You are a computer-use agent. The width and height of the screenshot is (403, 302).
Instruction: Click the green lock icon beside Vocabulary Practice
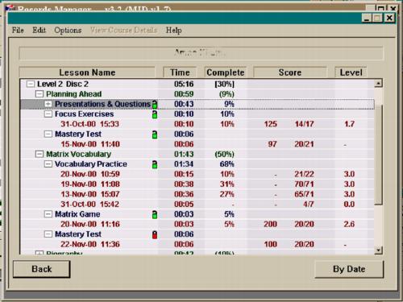(x=155, y=164)
